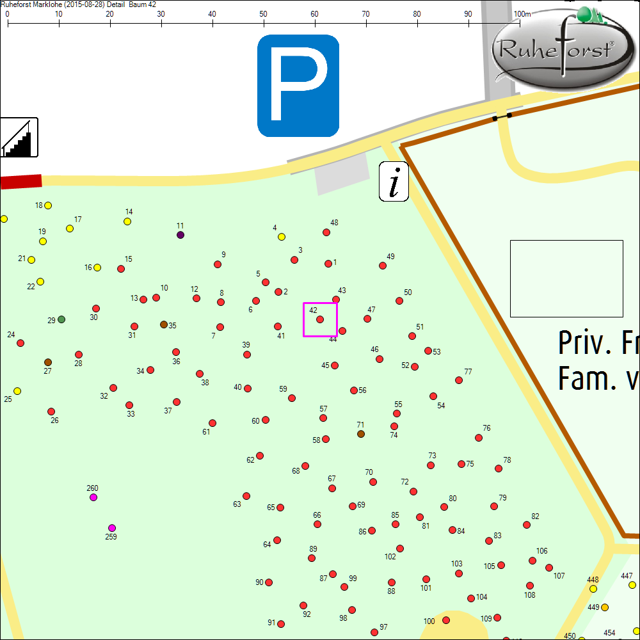This screenshot has height=640, width=640.
Task: Select red tree marker 9
Action: pos(218,264)
